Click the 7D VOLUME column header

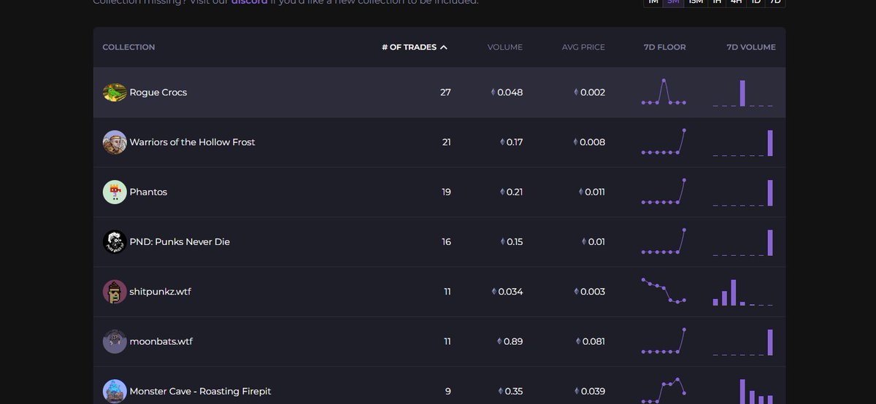[x=751, y=47]
